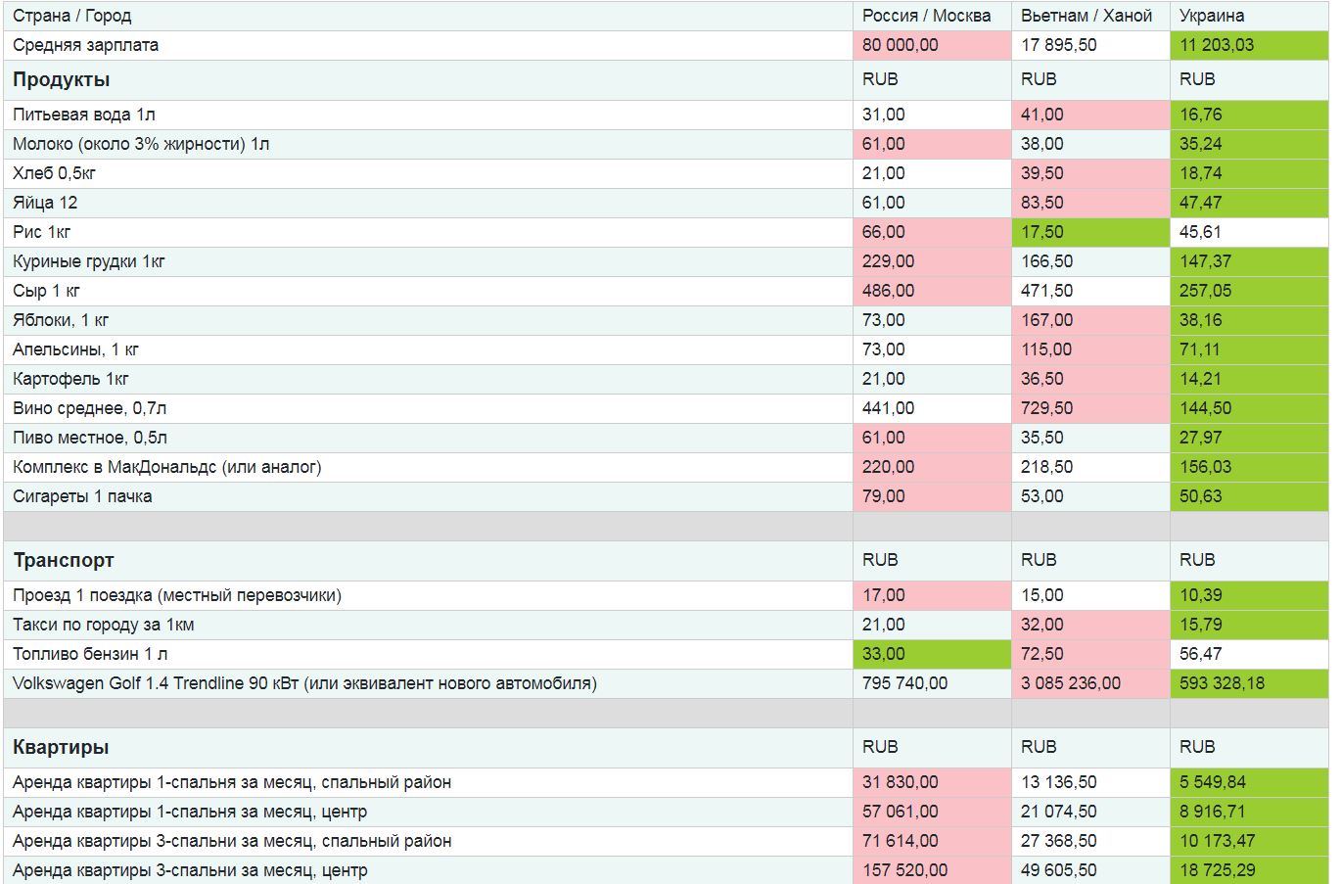Click green rice price cell 17,50

(x=1090, y=232)
